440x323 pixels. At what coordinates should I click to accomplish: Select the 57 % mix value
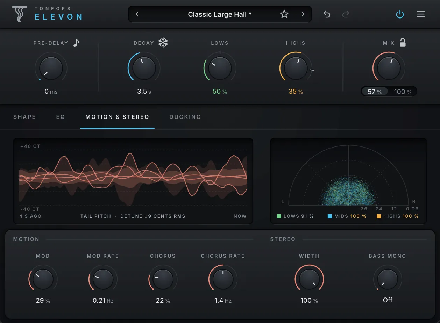[x=375, y=92]
